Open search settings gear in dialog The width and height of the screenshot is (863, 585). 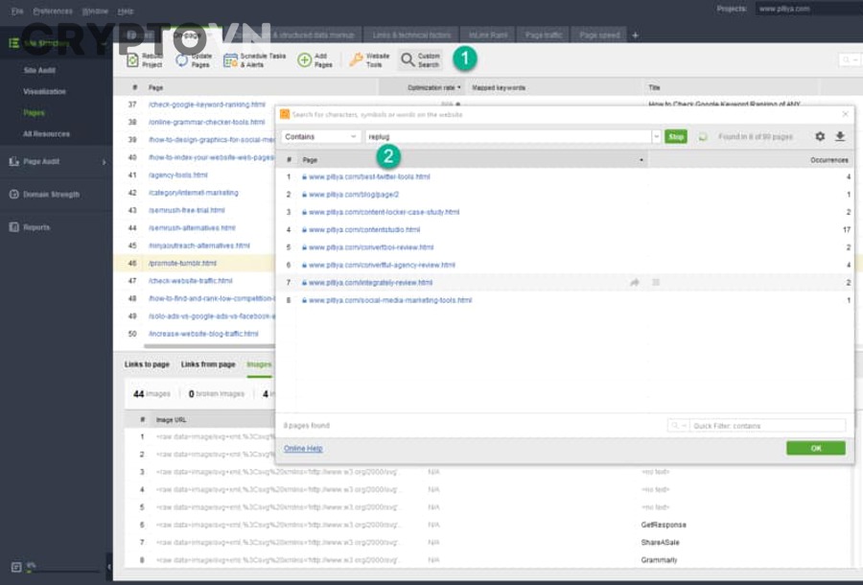coord(820,136)
